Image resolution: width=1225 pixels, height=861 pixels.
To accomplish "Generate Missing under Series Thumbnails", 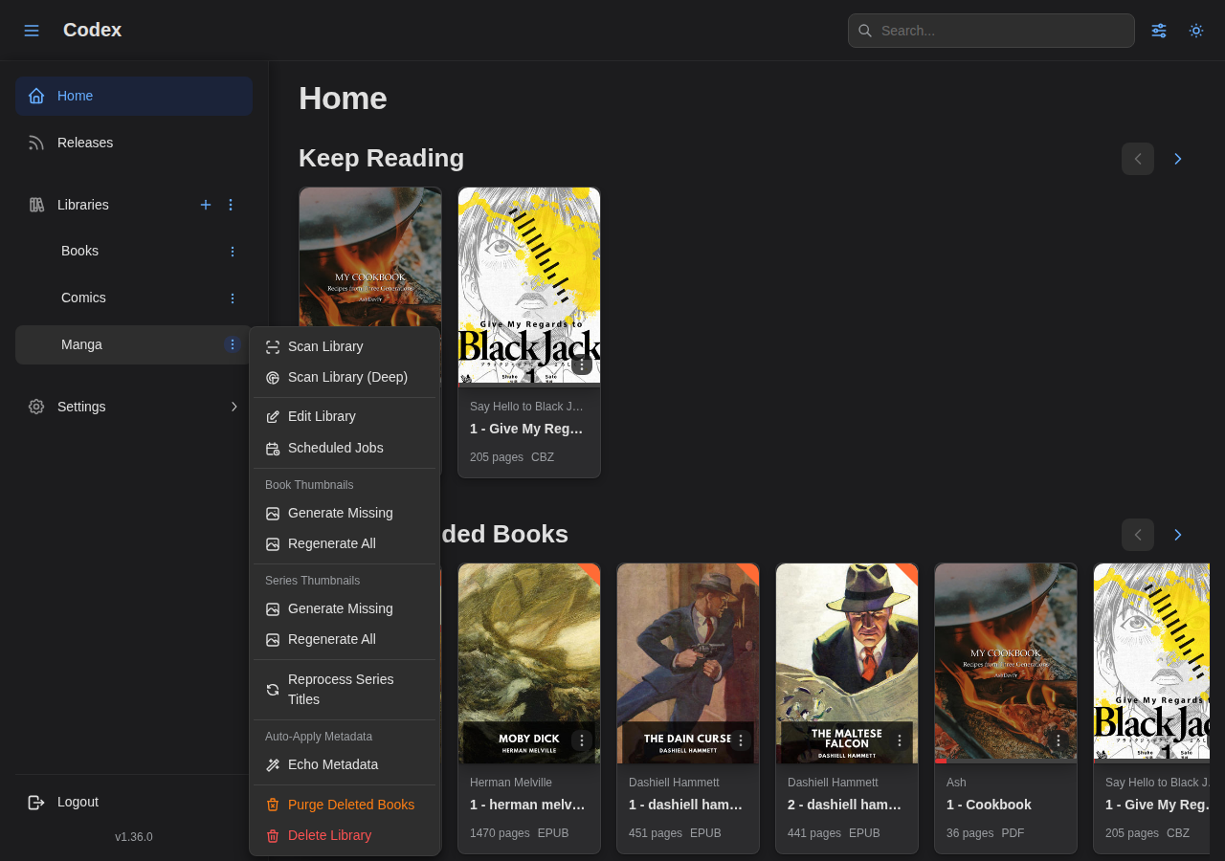I will click(345, 608).
